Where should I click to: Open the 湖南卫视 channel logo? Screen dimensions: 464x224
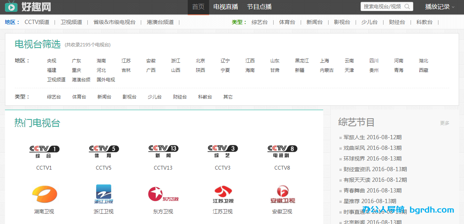coord(44,194)
